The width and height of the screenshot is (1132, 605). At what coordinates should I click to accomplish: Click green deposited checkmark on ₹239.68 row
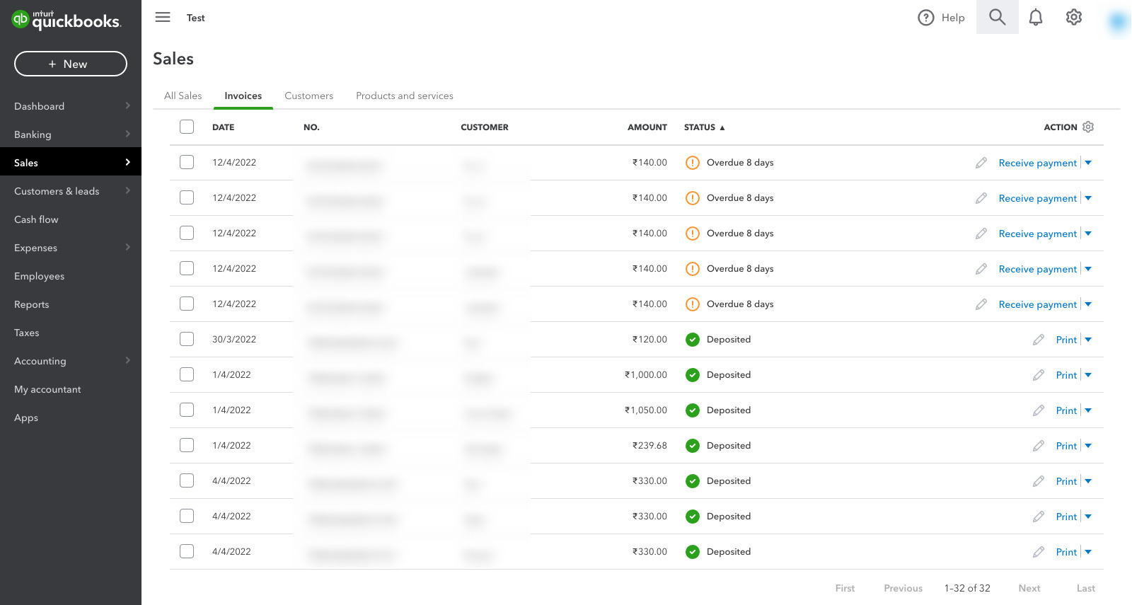693,446
